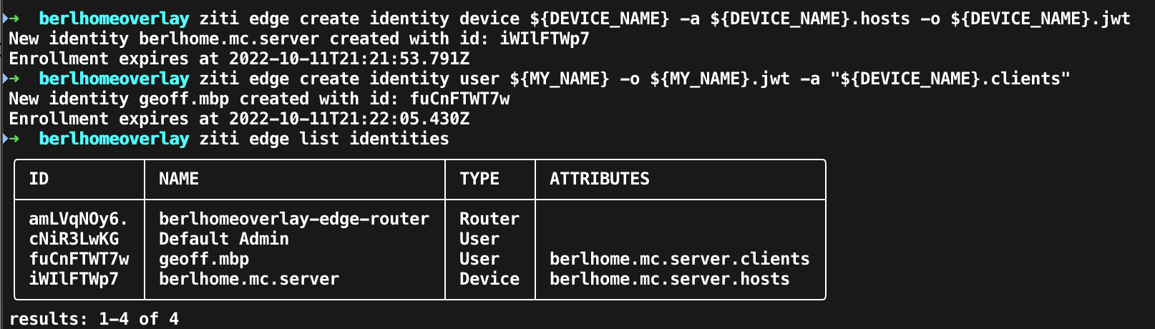Screen dimensions: 1155x329
Task: Click the berlhome.mc.server.hosts attribute
Action: tap(669, 279)
